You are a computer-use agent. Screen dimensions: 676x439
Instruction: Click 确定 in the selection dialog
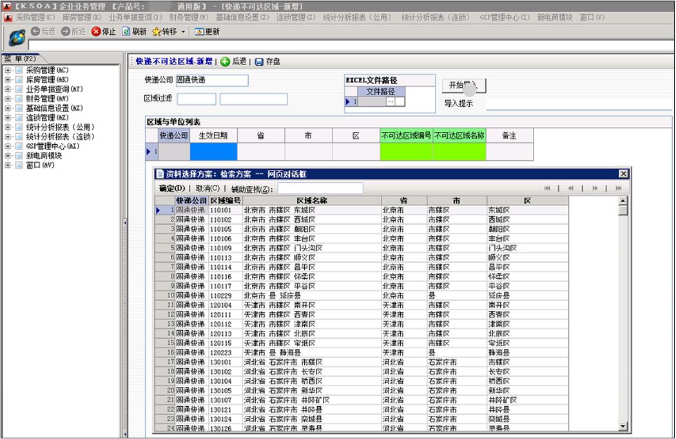click(171, 188)
